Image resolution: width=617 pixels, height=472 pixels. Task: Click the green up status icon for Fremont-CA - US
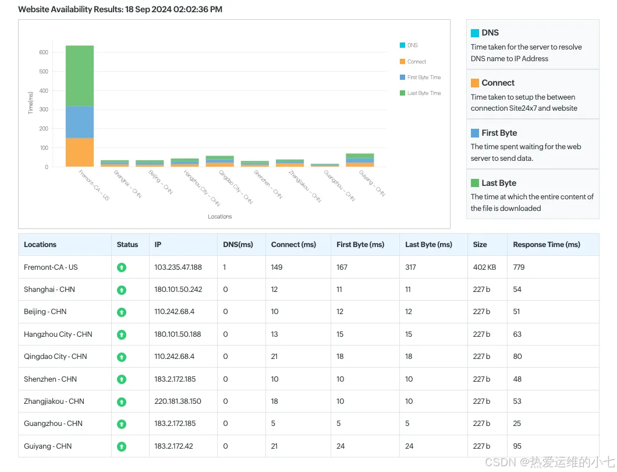point(122,267)
